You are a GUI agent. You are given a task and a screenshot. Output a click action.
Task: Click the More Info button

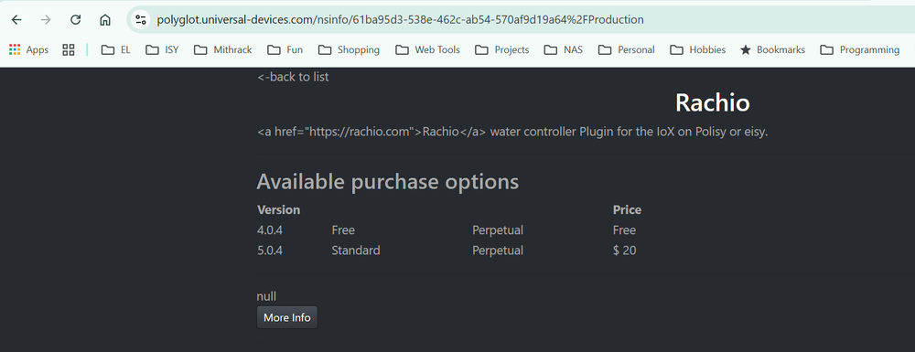pos(287,317)
